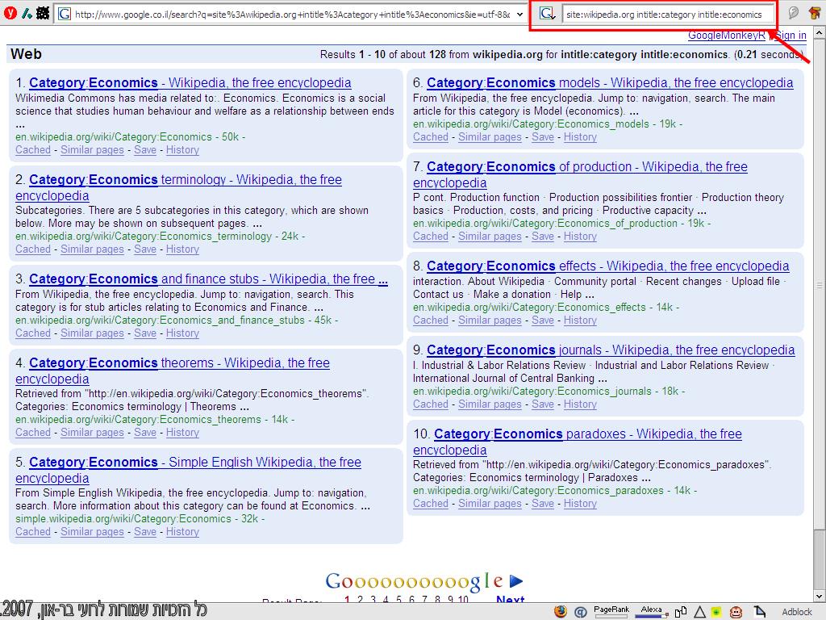The height and width of the screenshot is (620, 826).
Task: Click the blue arrow next to the Gooooogle logo
Action: pos(516,581)
